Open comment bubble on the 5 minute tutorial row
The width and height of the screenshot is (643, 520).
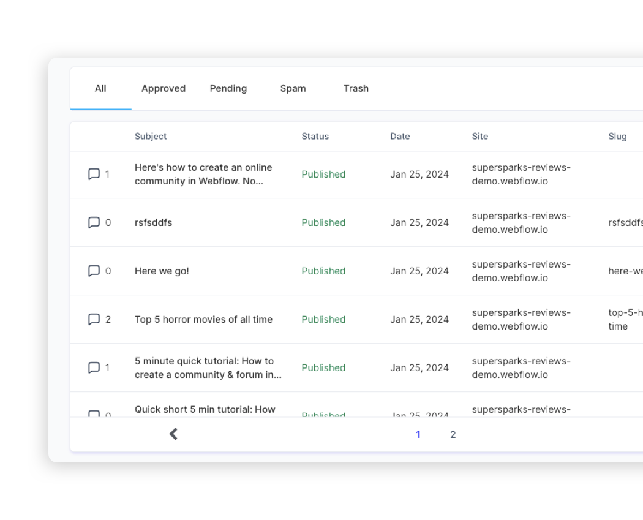94,367
